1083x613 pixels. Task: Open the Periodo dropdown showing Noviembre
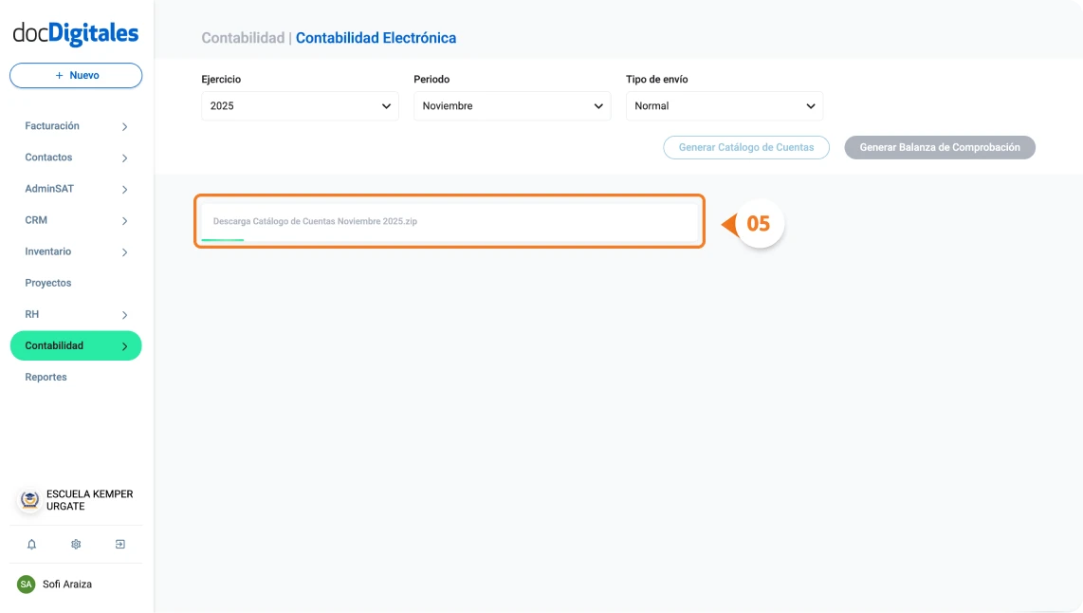coord(511,105)
